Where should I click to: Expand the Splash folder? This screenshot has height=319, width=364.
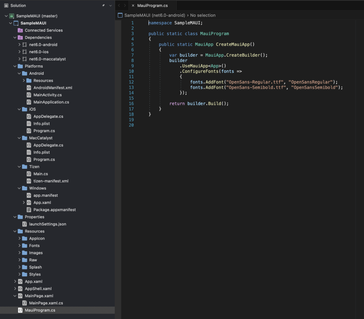click(x=19, y=267)
